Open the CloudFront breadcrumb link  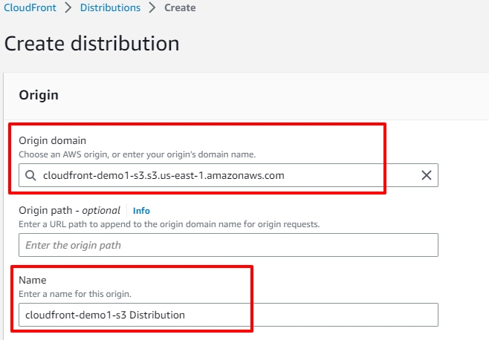pos(30,7)
